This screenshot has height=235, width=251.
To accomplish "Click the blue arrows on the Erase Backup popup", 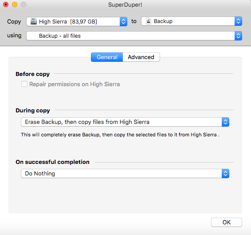I will point(225,122).
